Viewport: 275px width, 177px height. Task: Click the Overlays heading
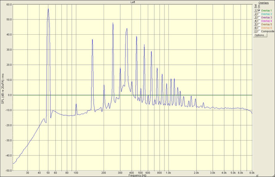point(263,3)
